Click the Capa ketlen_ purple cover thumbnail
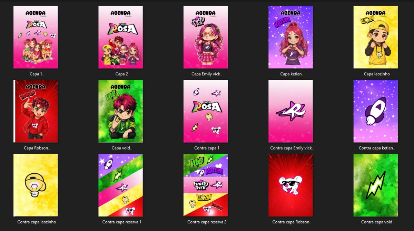 tap(290, 37)
